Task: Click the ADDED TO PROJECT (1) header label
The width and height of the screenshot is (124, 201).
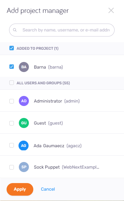Action: (x=37, y=48)
